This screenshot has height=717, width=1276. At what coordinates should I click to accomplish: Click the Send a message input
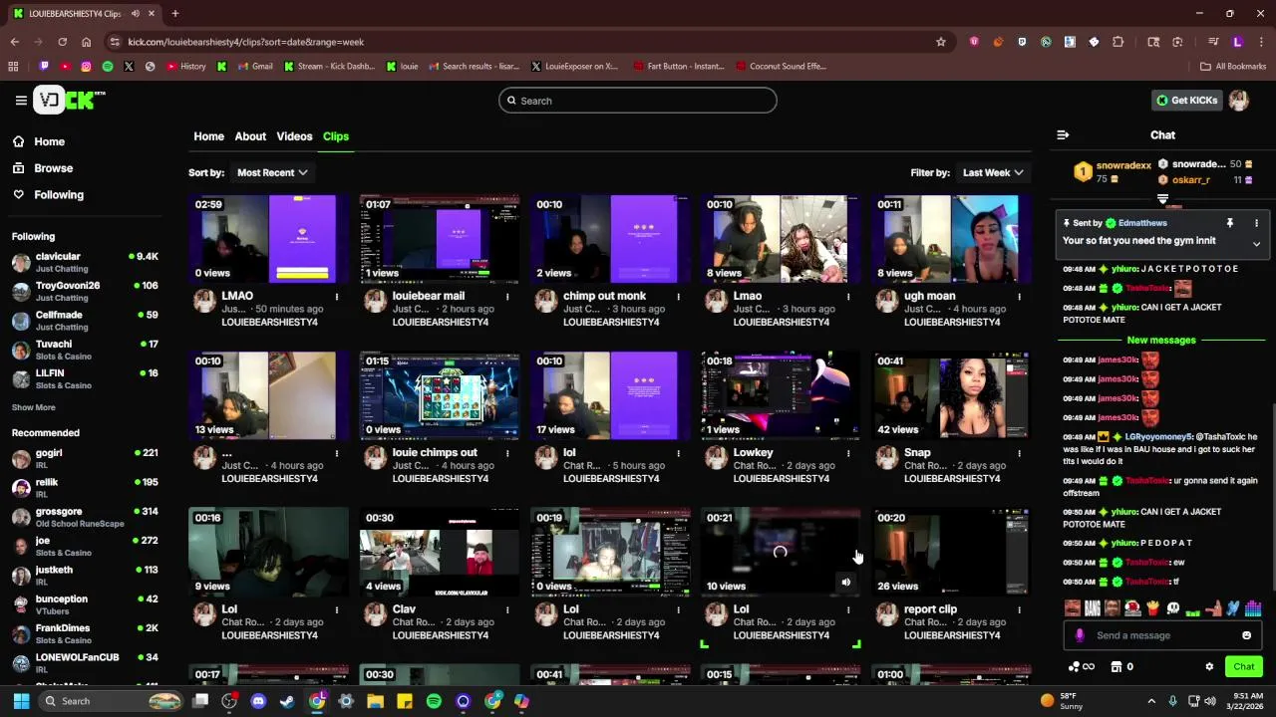pyautogui.click(x=1162, y=635)
